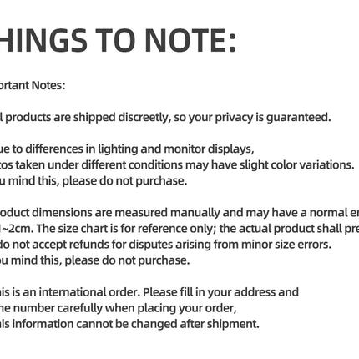This screenshot has width=359, height=359.
Task: Click the word 'NOTE:' in the heading
Action: [x=191, y=41]
